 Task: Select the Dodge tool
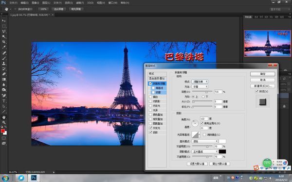(x=4, y=90)
